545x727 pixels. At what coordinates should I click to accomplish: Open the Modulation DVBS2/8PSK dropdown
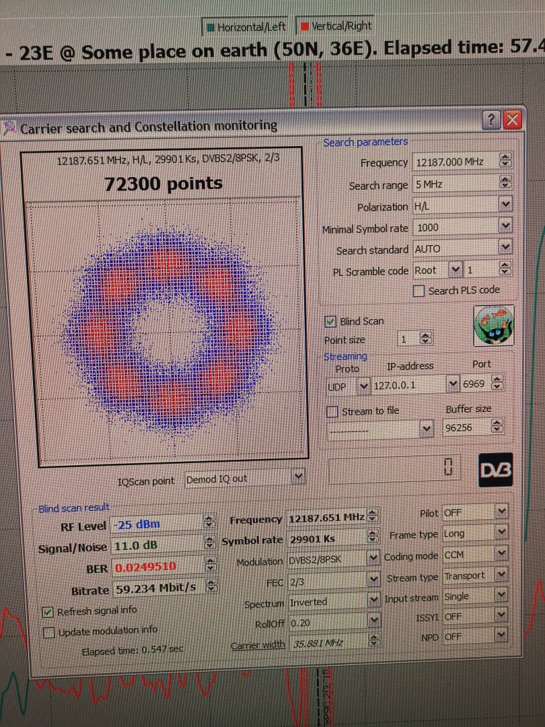[x=373, y=558]
